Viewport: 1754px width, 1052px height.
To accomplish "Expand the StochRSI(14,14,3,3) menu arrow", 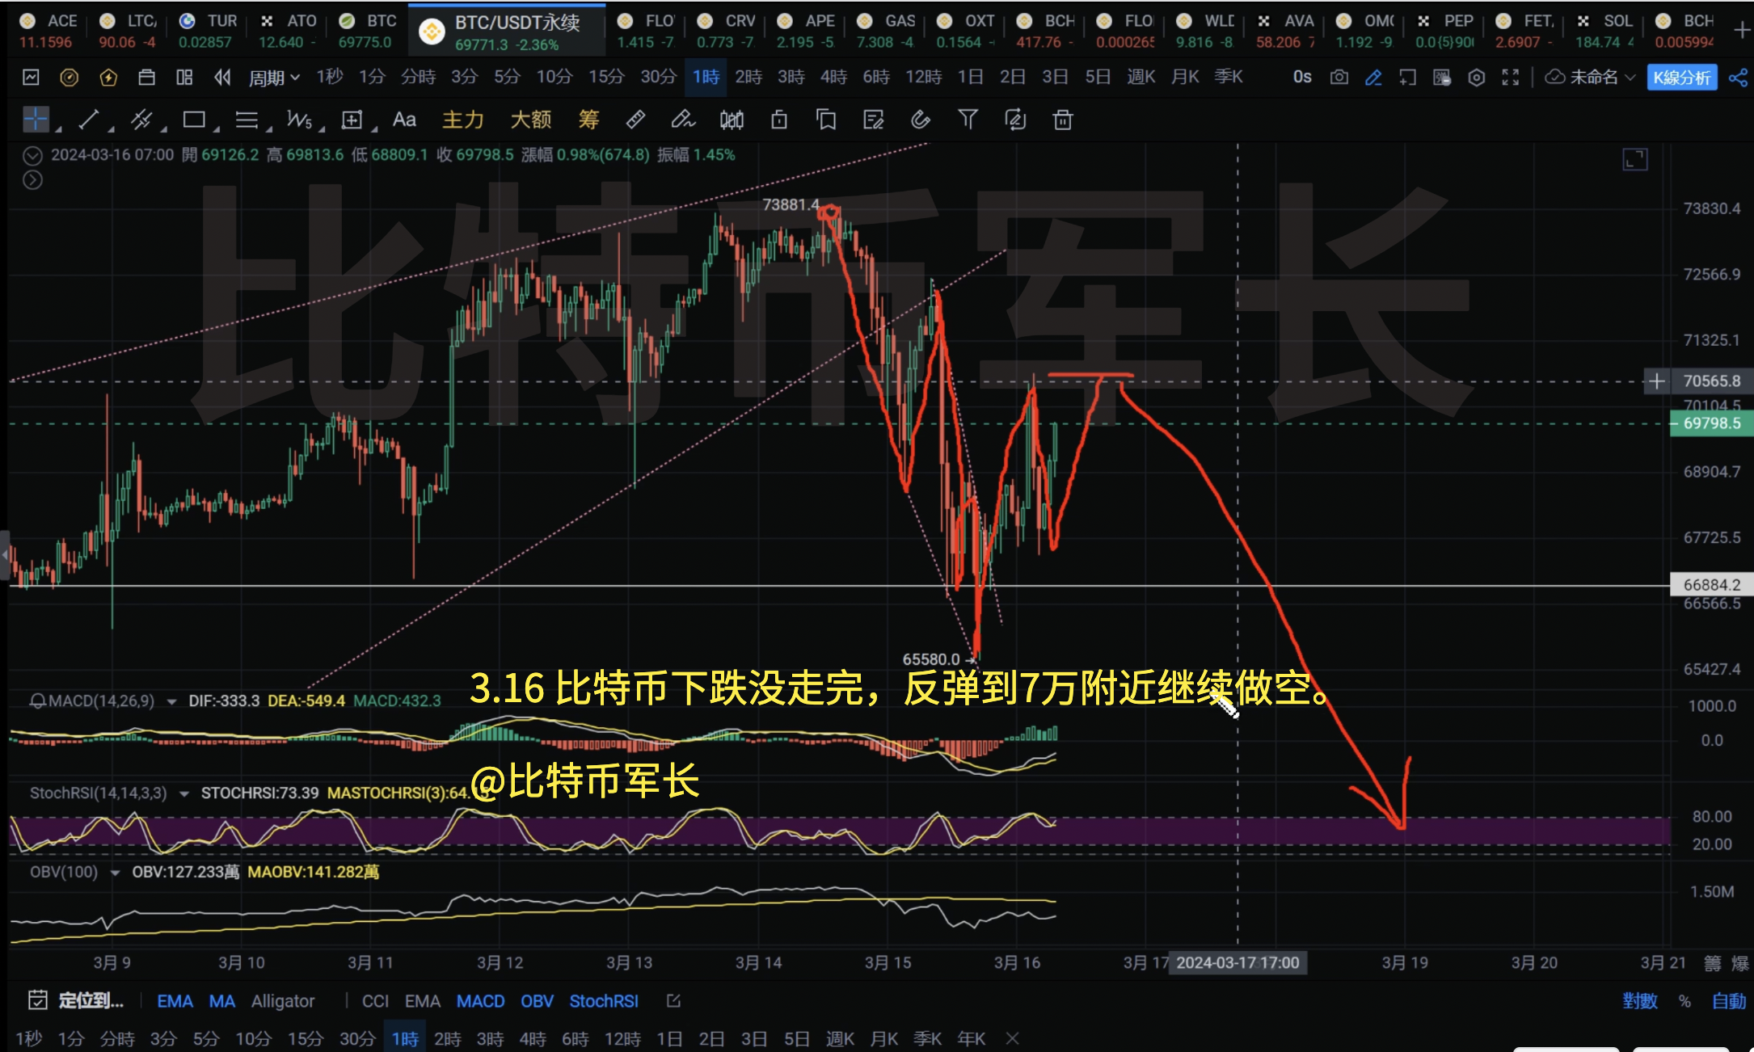I will 183,793.
